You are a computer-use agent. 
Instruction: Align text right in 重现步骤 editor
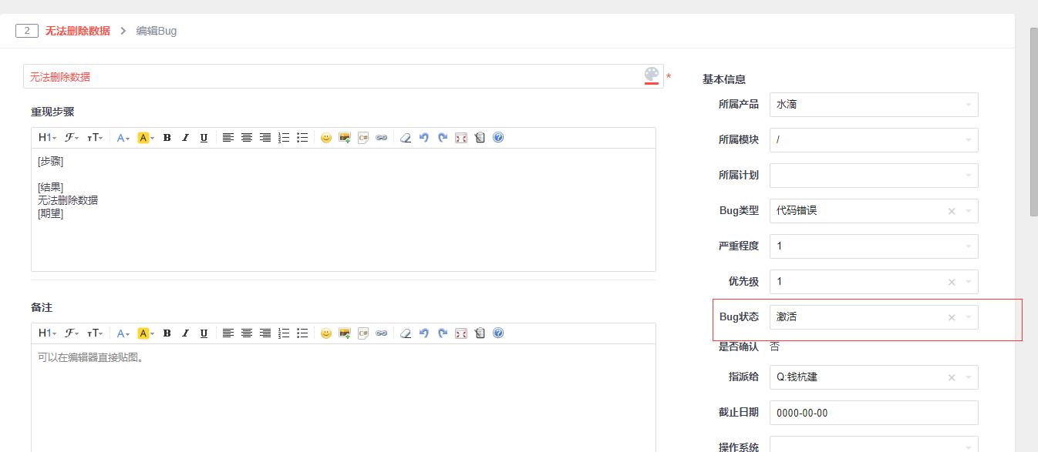pos(265,138)
